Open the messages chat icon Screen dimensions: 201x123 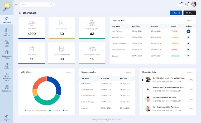coord(187,4)
